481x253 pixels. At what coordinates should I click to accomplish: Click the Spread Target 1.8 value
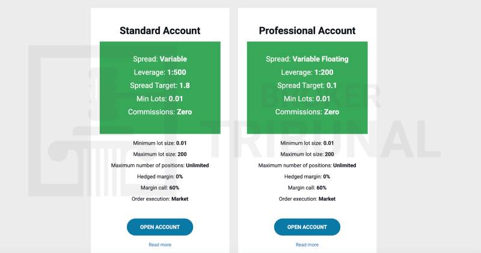185,86
